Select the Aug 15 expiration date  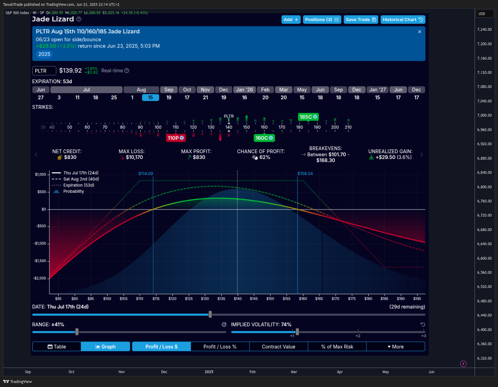(150, 98)
